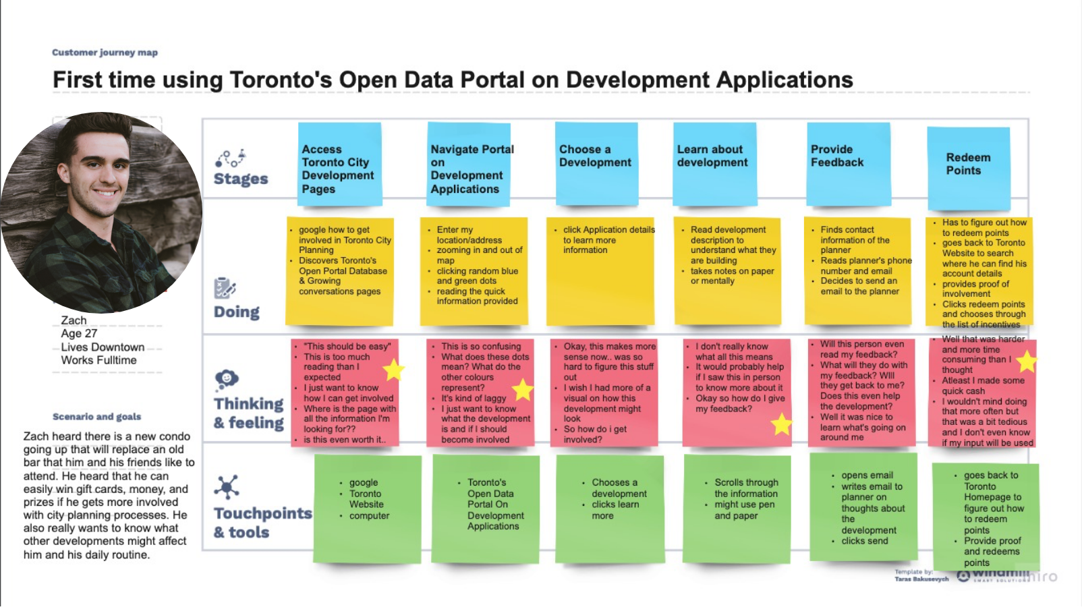Click star on 'This is so confusing' note
Screen dimensions: 1082x607
(522, 390)
